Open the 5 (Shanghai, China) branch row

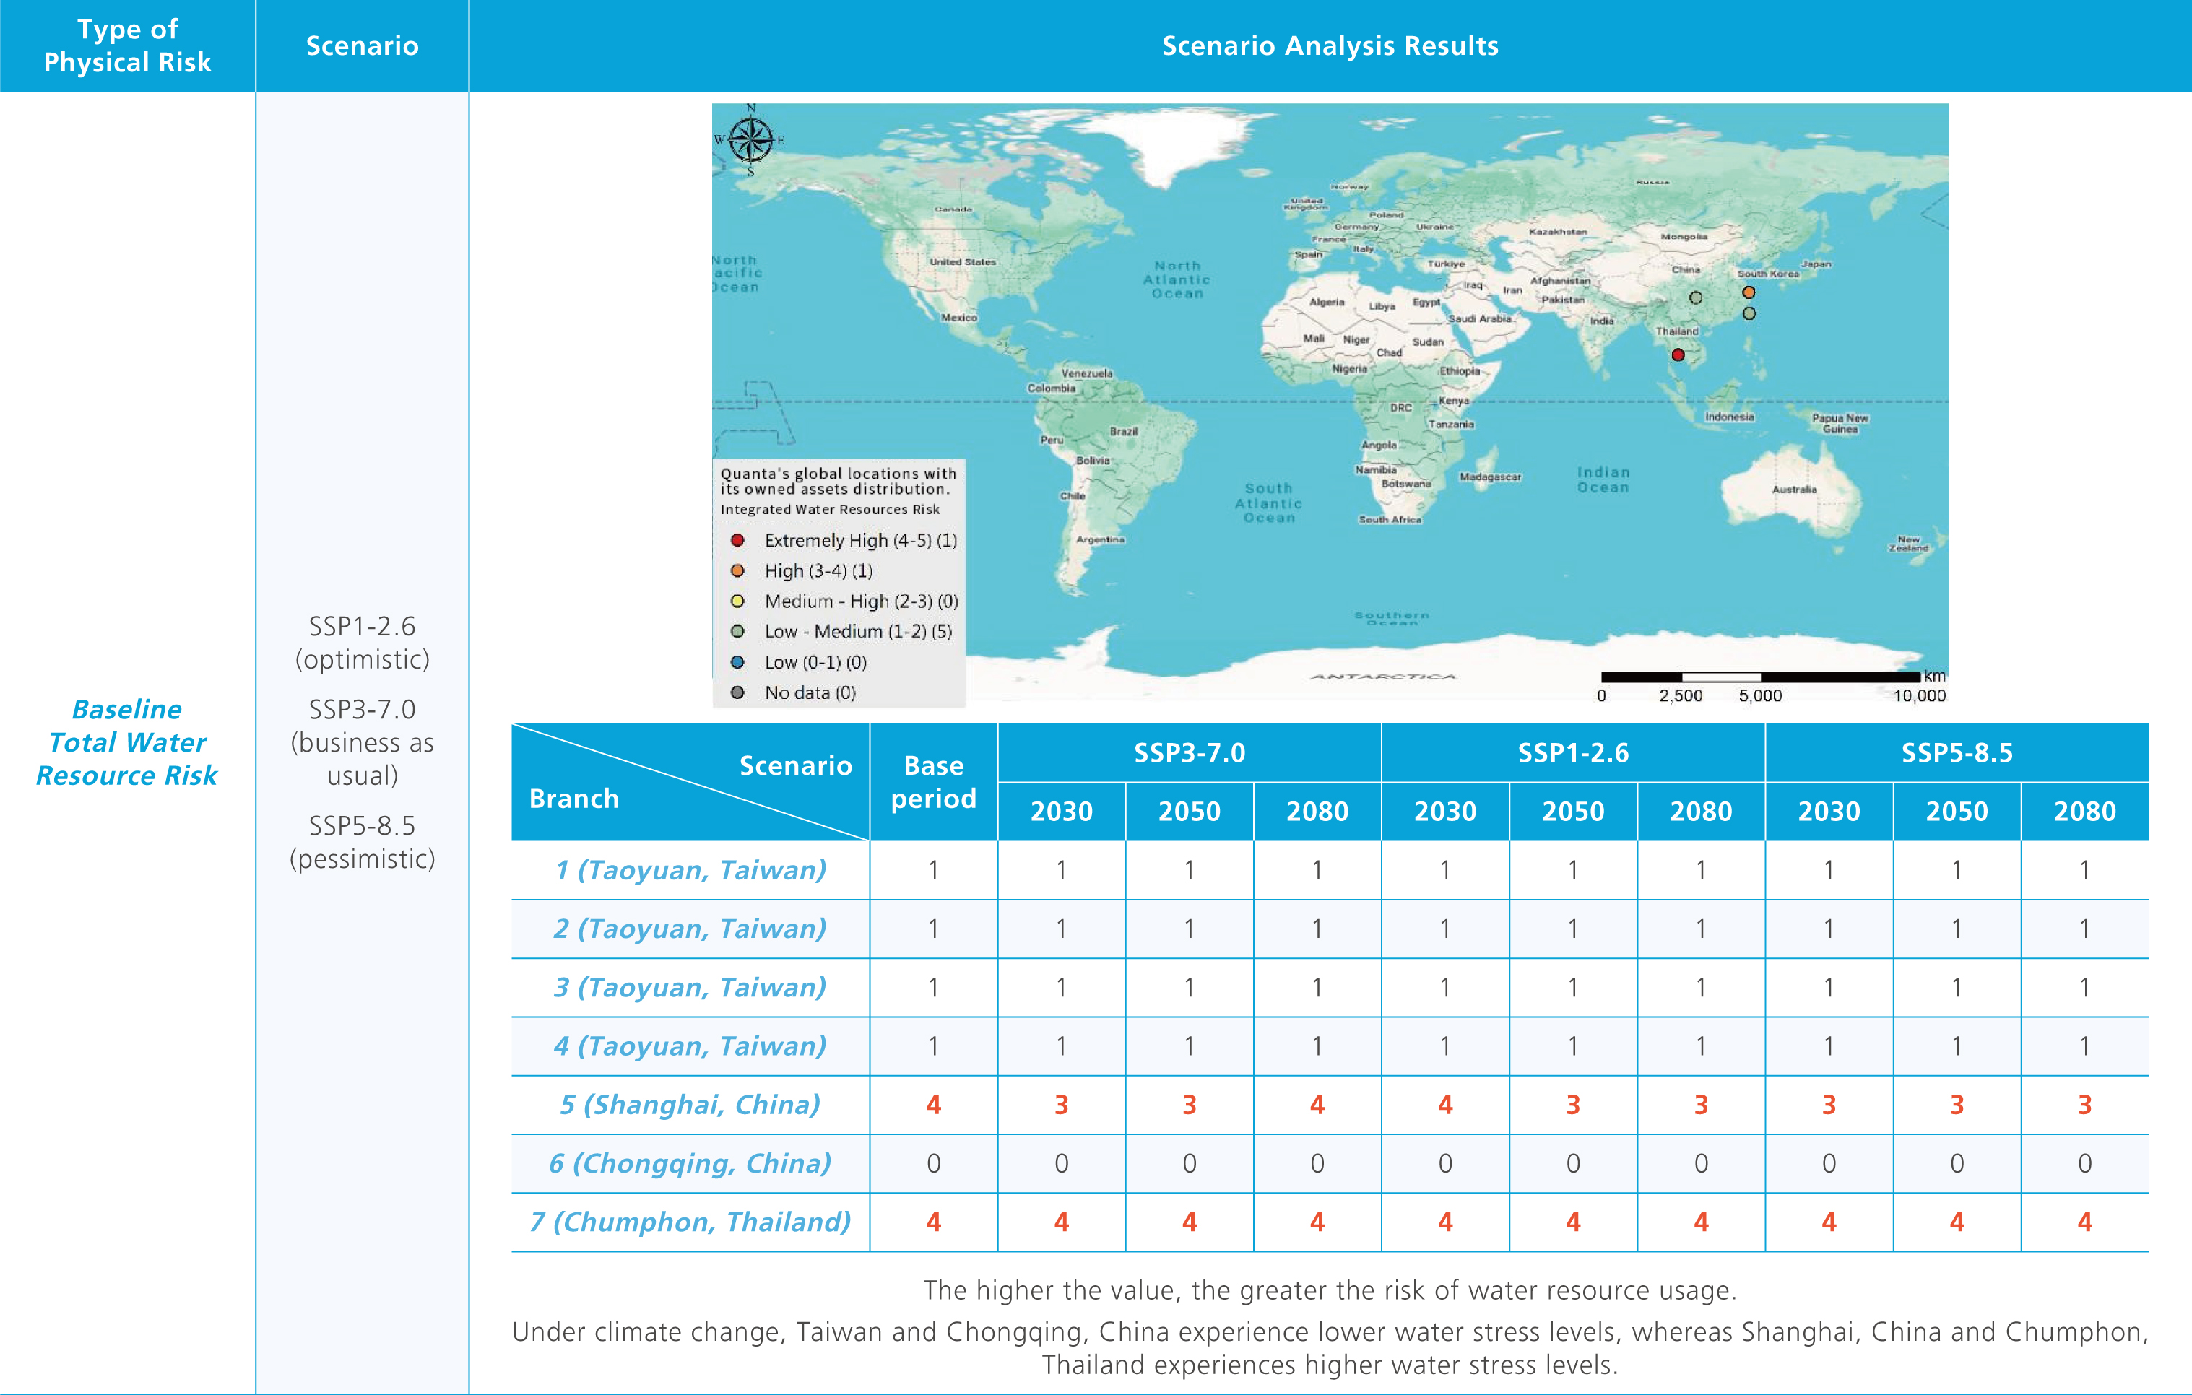click(689, 1104)
